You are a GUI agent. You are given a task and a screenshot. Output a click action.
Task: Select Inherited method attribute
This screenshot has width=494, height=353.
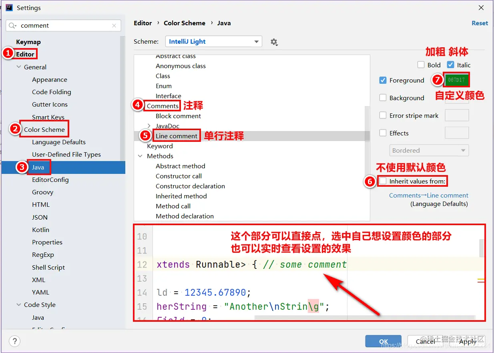[181, 196]
